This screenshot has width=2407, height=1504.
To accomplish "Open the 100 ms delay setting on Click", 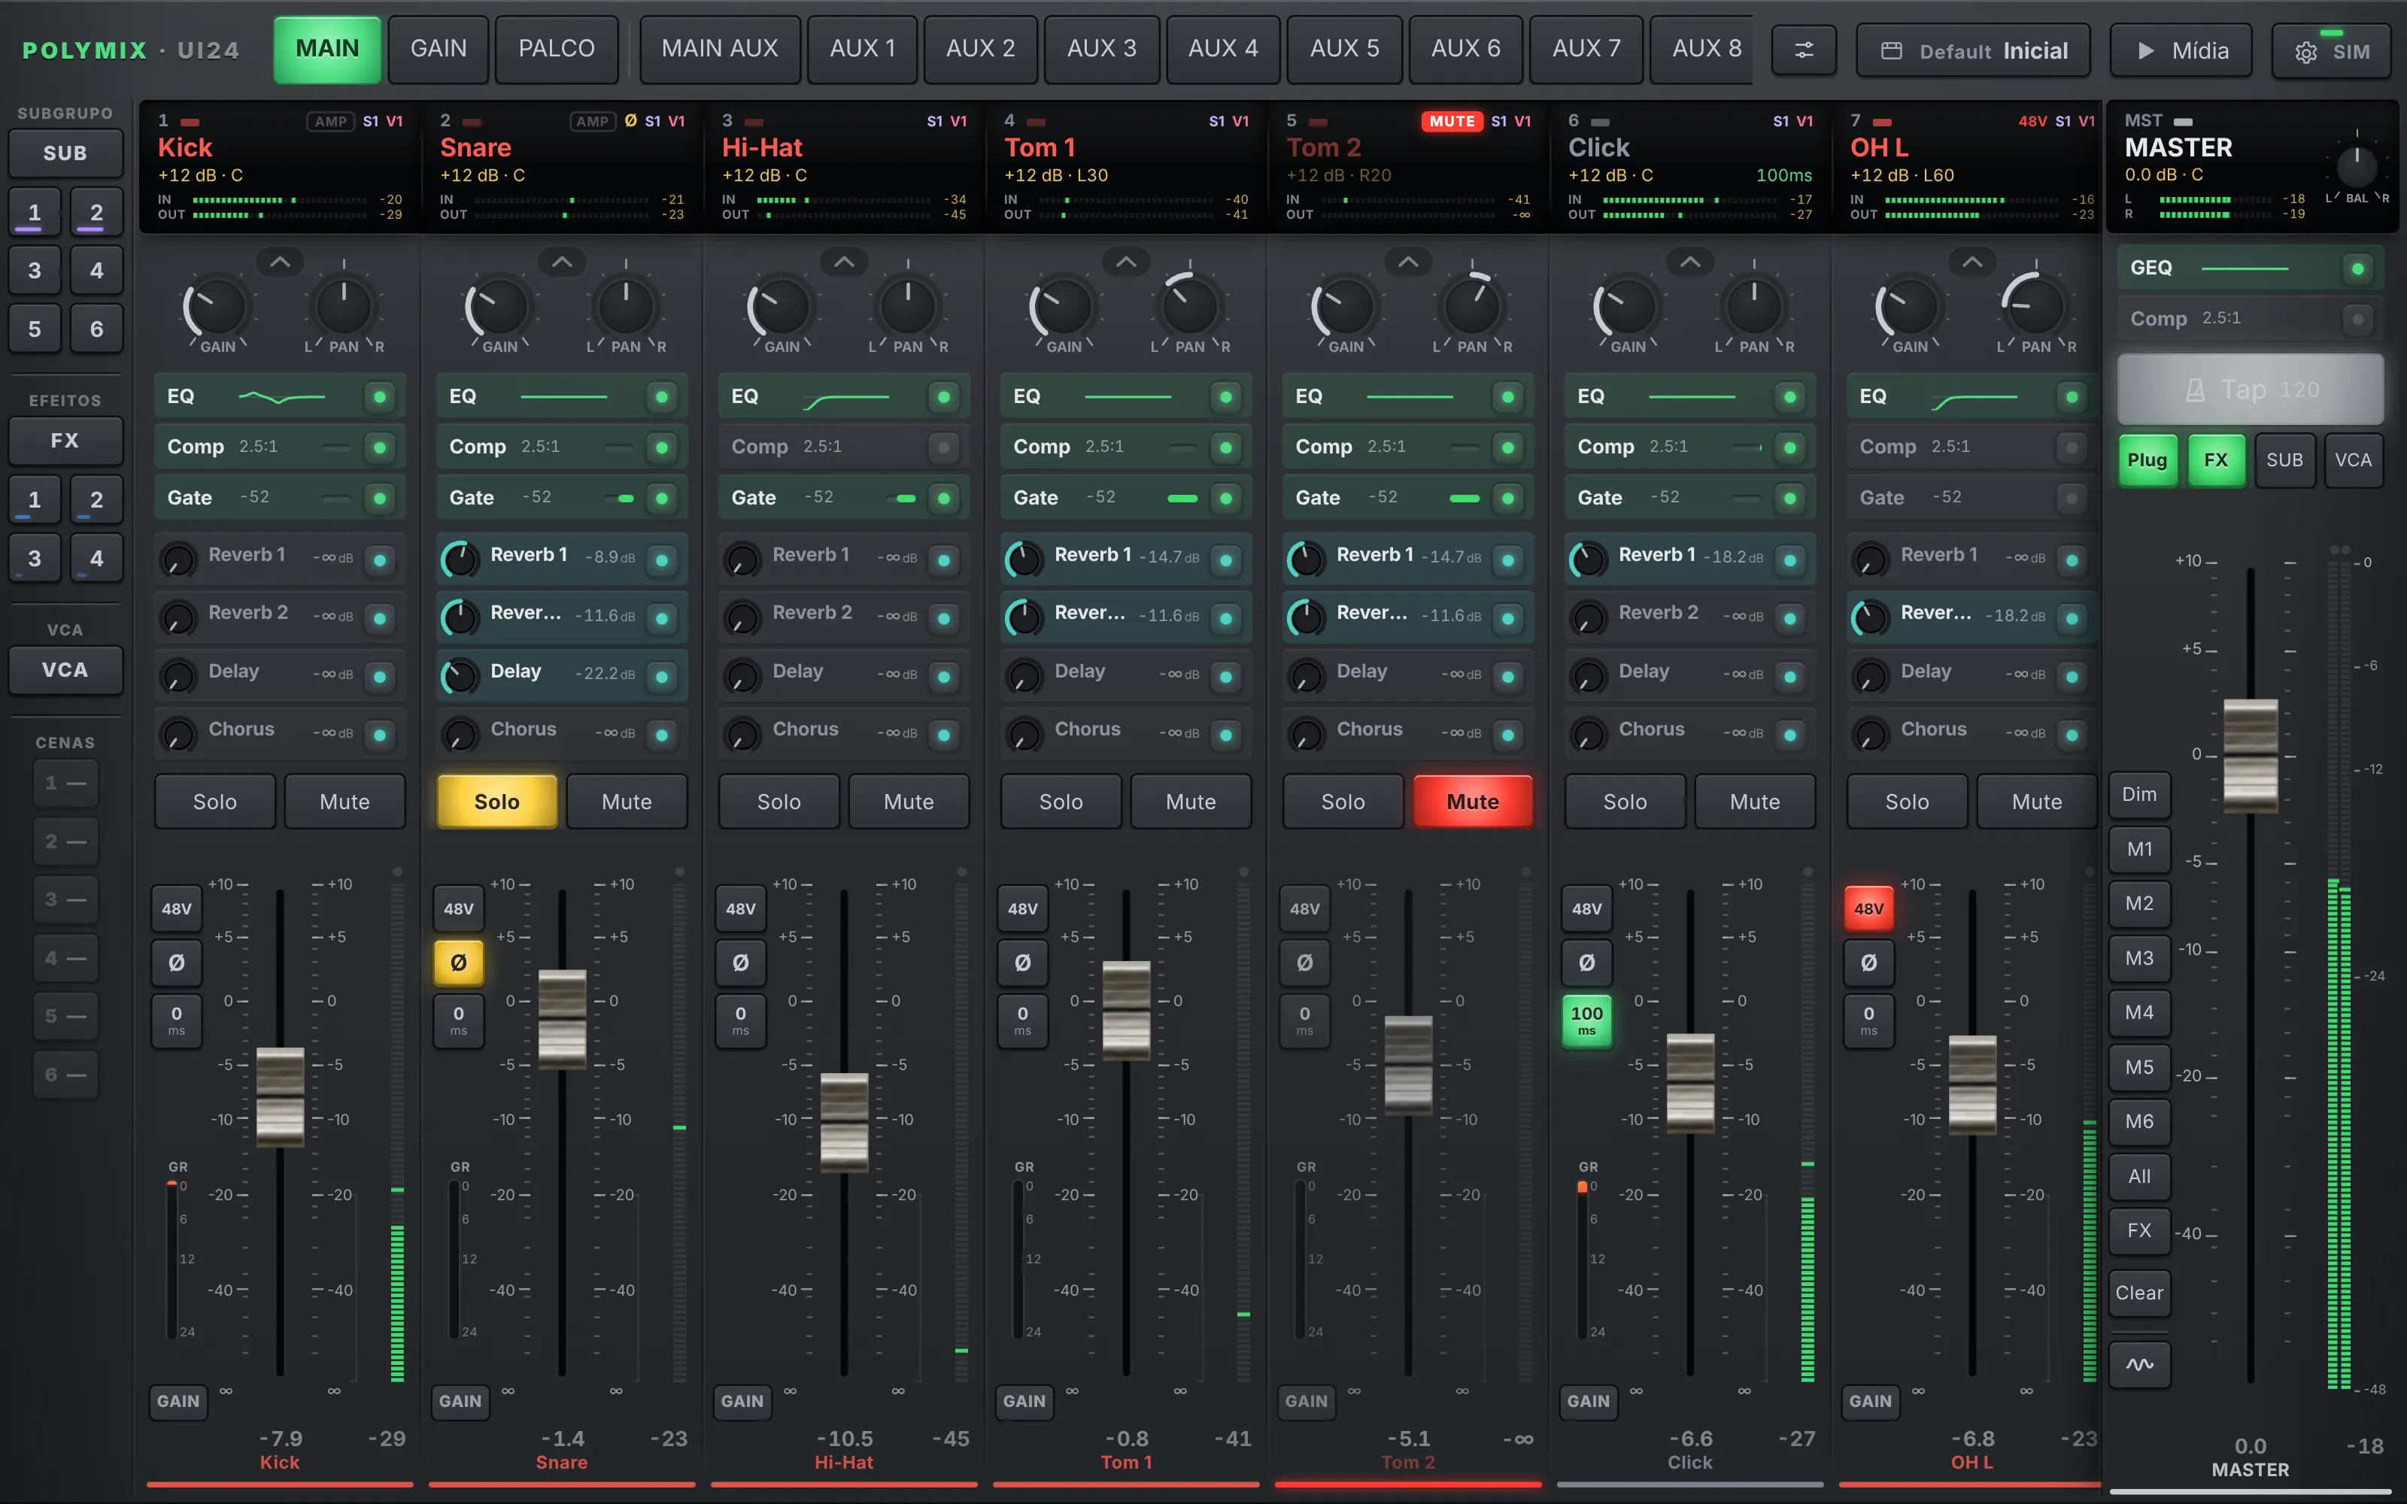I will pos(1586,1020).
